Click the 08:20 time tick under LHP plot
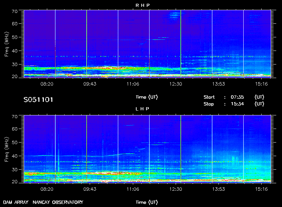The width and height of the screenshot is (282, 207). click(x=47, y=189)
